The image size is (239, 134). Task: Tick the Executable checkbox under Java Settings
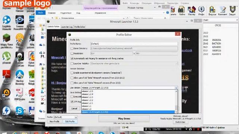pos(72,97)
